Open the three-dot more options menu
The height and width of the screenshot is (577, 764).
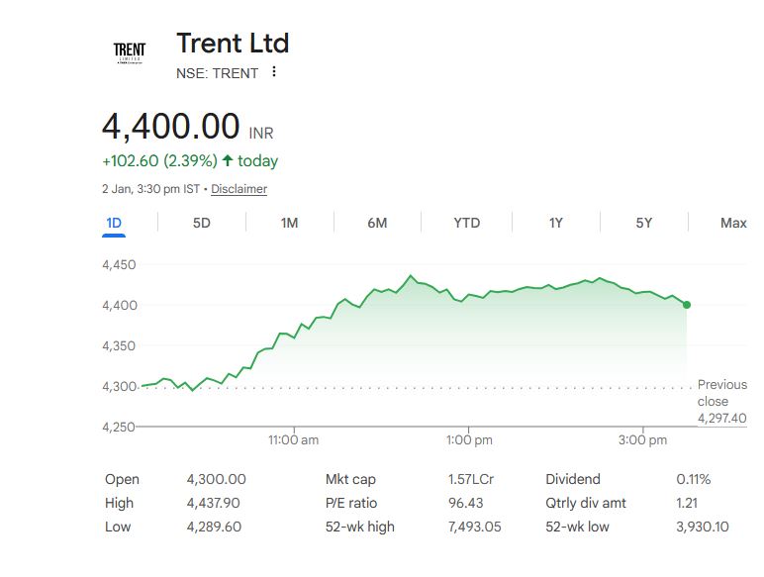[274, 72]
